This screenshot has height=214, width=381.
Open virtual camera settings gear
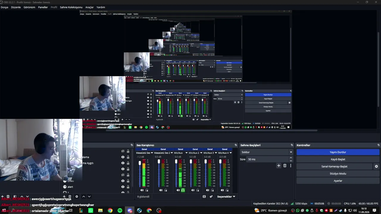coord(376,166)
